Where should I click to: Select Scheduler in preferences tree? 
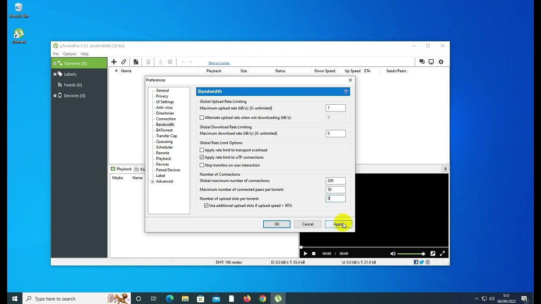164,147
